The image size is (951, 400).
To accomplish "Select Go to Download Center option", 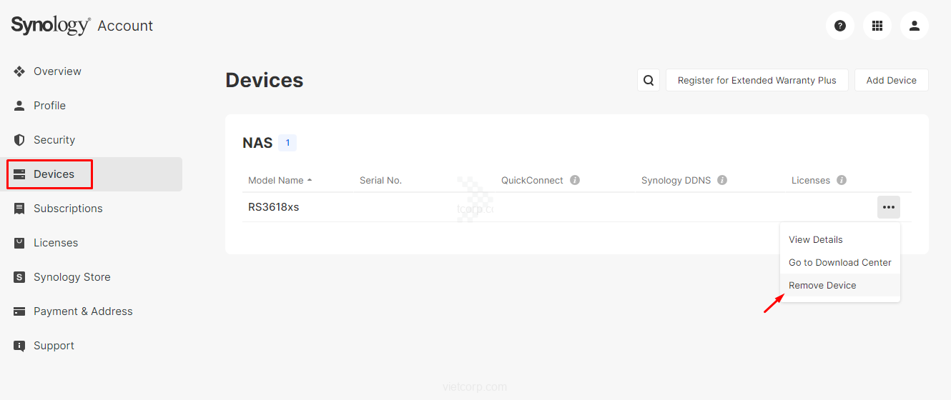I will click(x=840, y=263).
